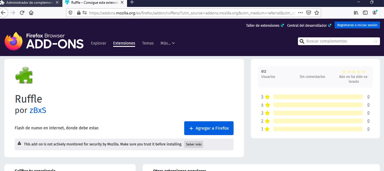Click the Ruffle add-on title
Image resolution: width=384 pixels, height=171 pixels.
(x=29, y=99)
